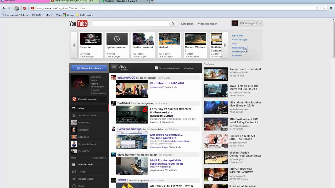Expand the 'Mein Kanal' sidebar link
Image resolution: width=335 pixels, height=188 pixels.
(96, 77)
